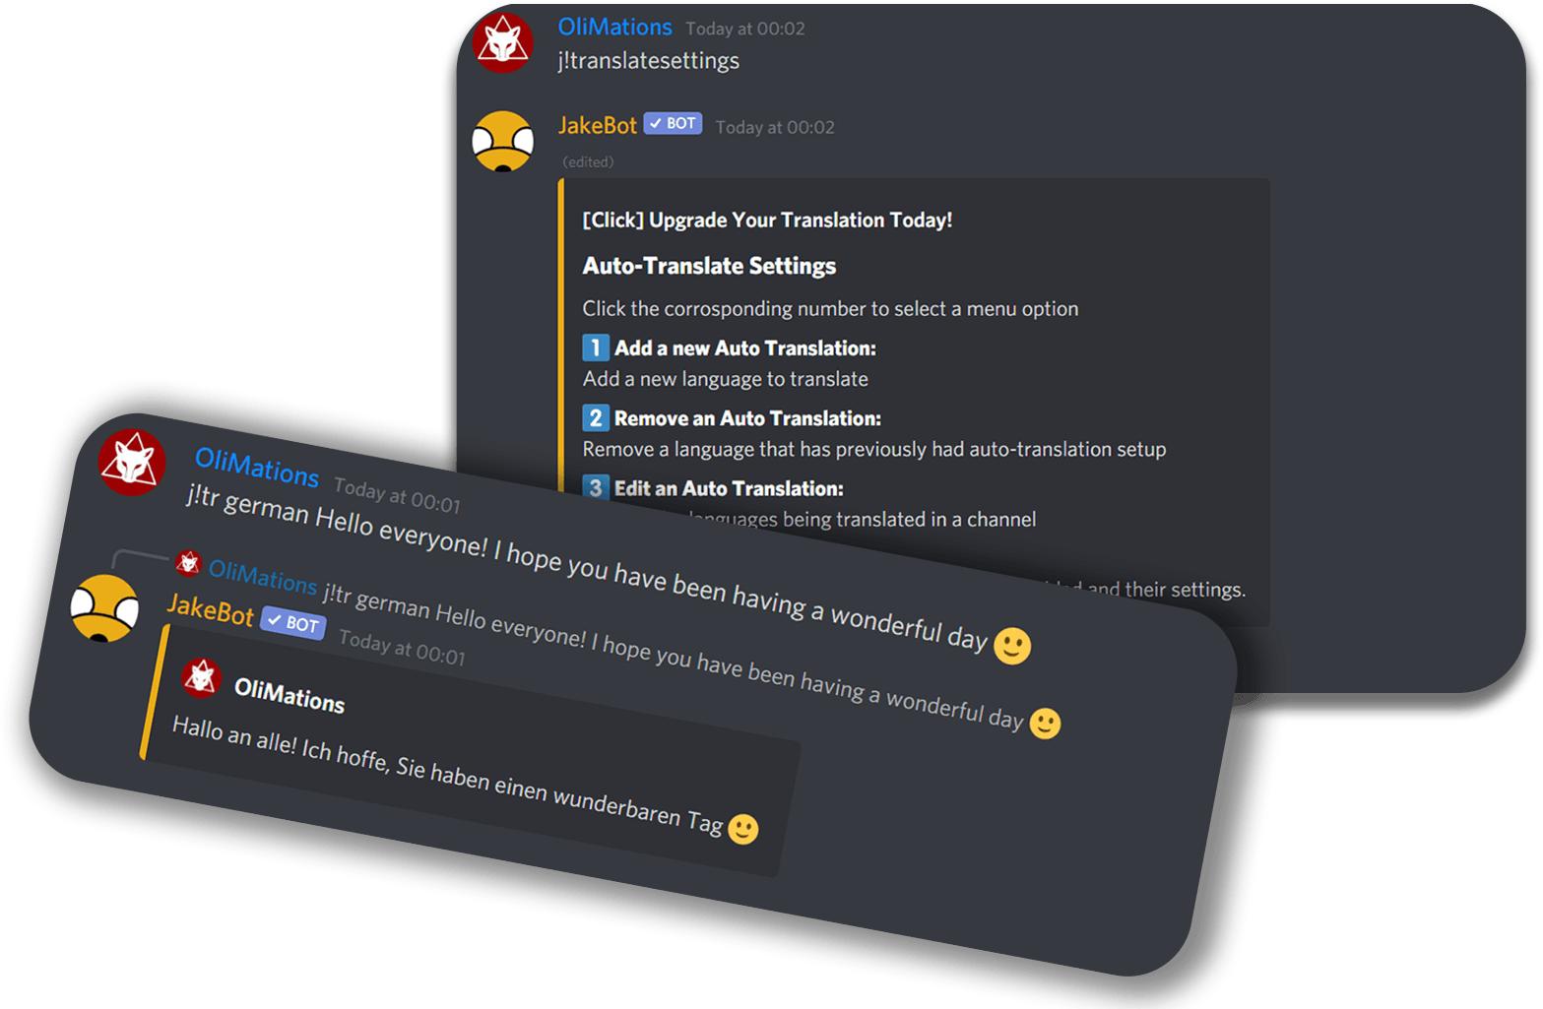Select the number 2 Remove Translation emoji
Viewport: 1543px width, 1009px height.
[x=596, y=417]
